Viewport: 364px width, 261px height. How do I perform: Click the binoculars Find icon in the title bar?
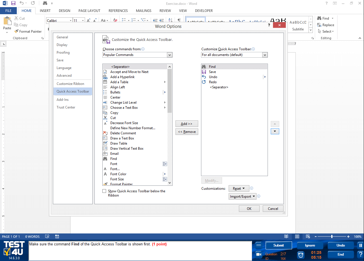[45, 3]
